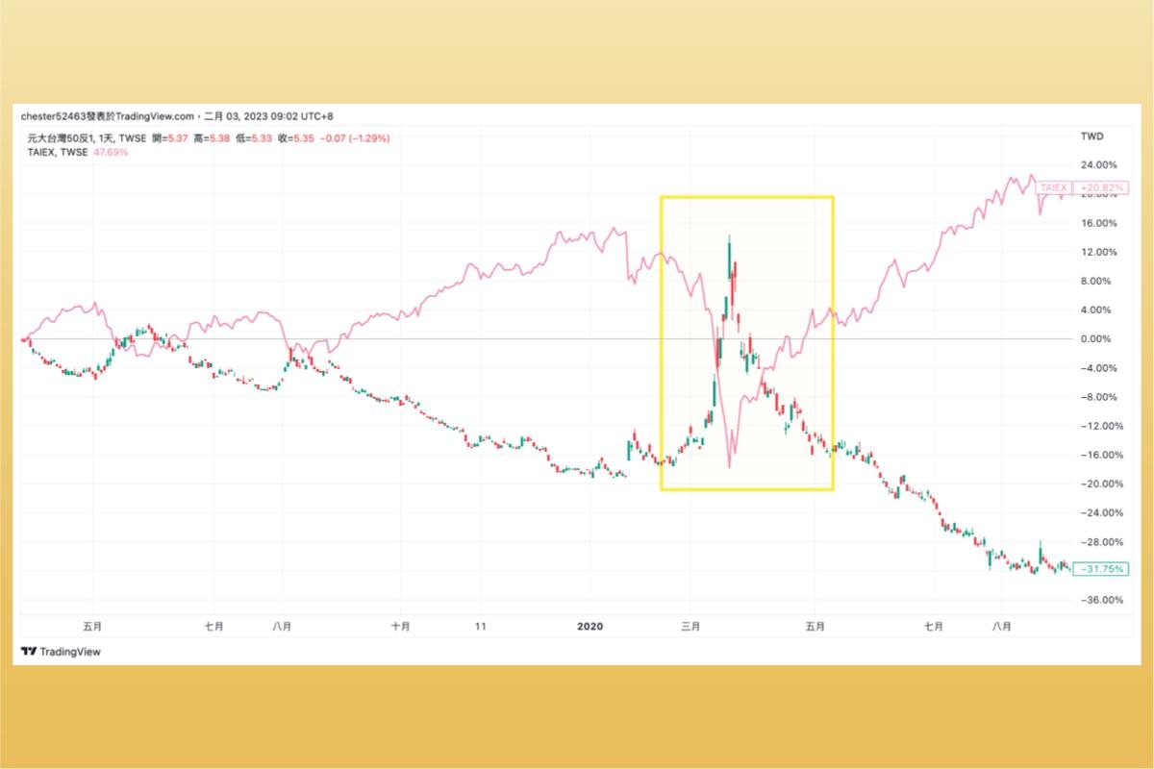Click the first 五月 time axis label
This screenshot has width=1154, height=769.
pyautogui.click(x=92, y=626)
